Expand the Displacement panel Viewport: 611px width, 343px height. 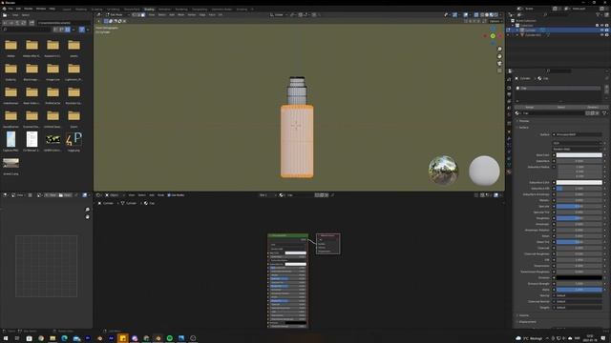point(527,322)
